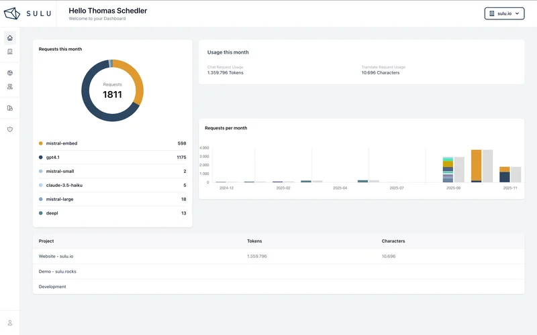Click the 10.696 characters table cell

(389, 257)
